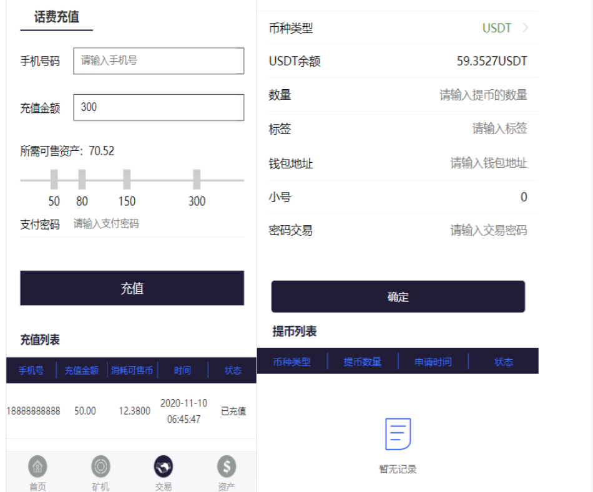This screenshot has width=593, height=492.
Task: Click the 充值 recharge button
Action: [132, 288]
